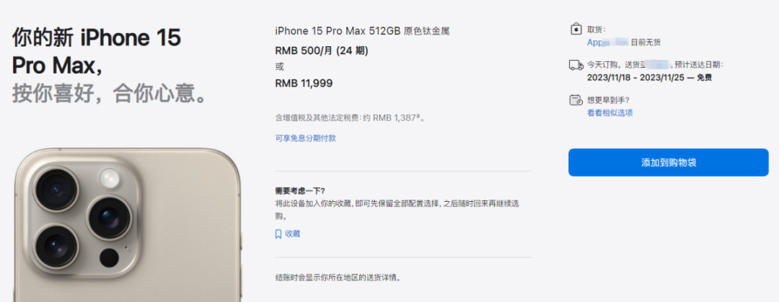The width and height of the screenshot is (779, 302).
Task: Click the iPhone 15 Pro Max product image
Action: (x=127, y=225)
